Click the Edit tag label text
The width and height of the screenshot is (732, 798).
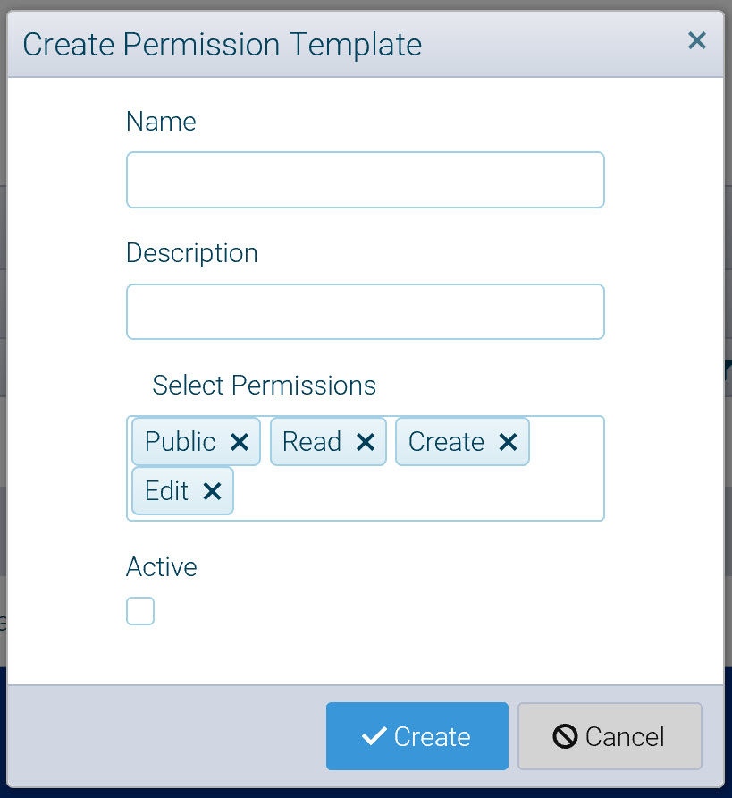point(167,491)
